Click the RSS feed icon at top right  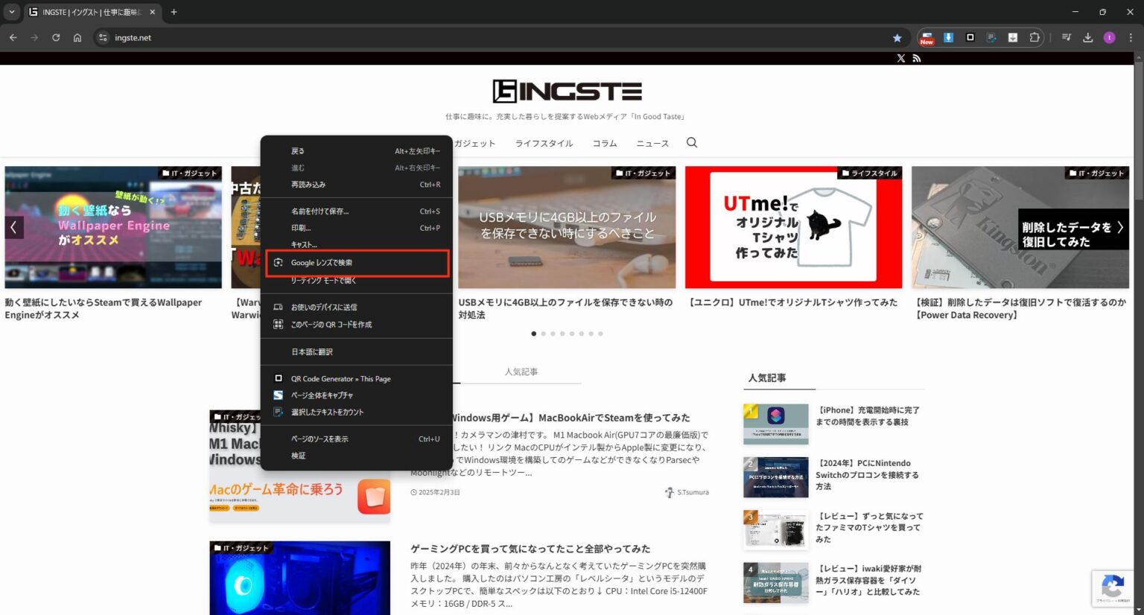click(x=917, y=58)
